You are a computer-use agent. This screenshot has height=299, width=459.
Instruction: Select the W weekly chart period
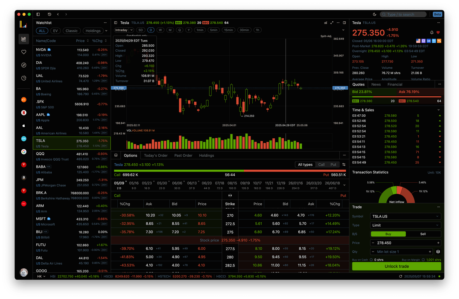(160, 30)
